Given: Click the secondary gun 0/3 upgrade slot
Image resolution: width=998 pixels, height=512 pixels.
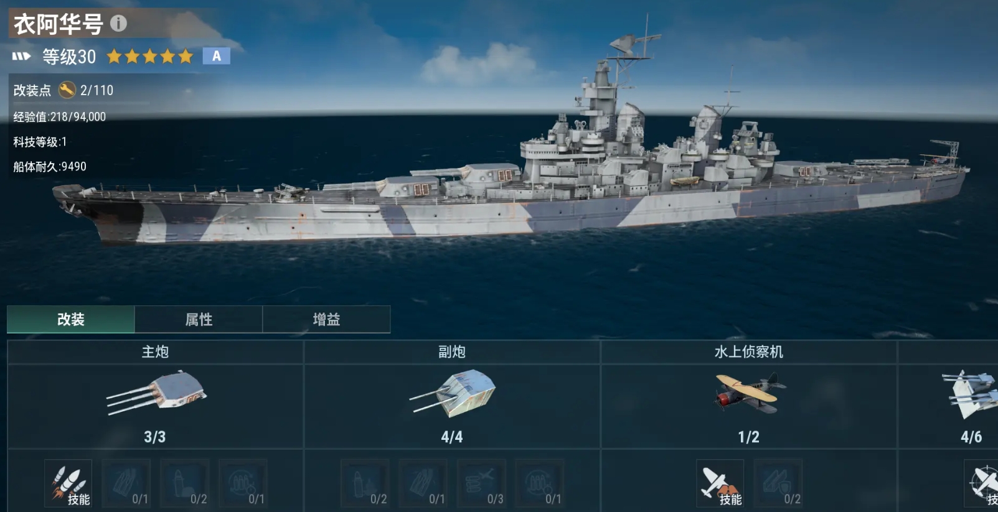Looking at the screenshot, I should click(x=481, y=483).
